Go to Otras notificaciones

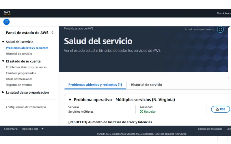tap(19, 79)
